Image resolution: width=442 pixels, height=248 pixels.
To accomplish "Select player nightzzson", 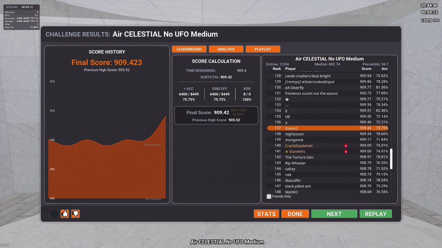I will [x=295, y=134].
